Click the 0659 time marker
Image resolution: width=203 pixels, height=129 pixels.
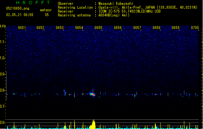(176, 28)
